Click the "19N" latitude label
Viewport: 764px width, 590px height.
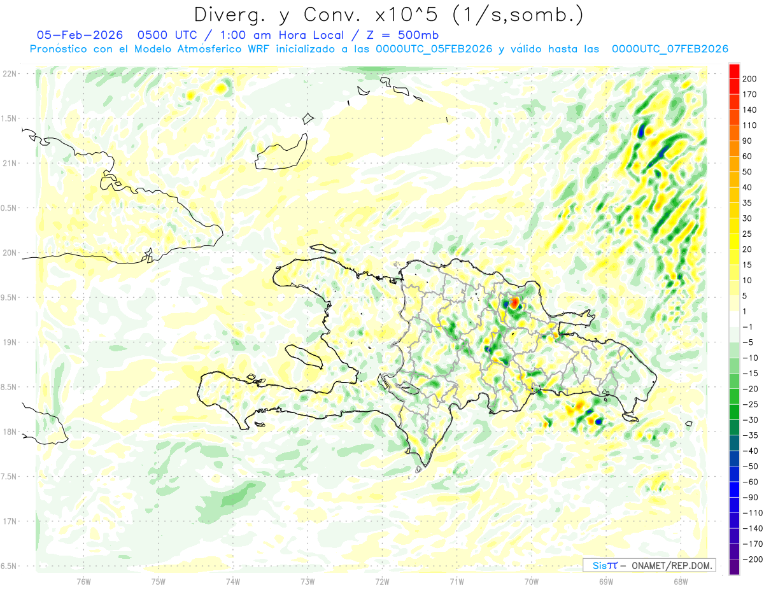tap(9, 342)
